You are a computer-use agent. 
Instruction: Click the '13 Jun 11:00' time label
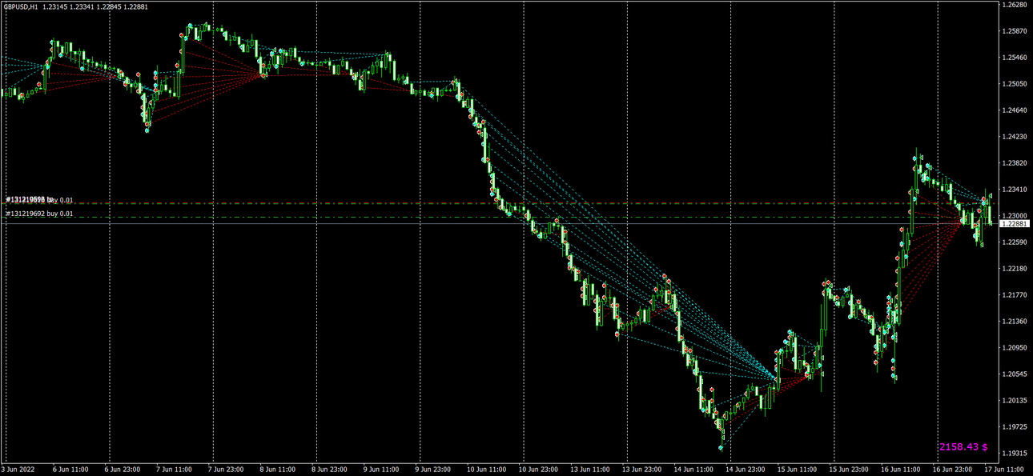[589, 470]
